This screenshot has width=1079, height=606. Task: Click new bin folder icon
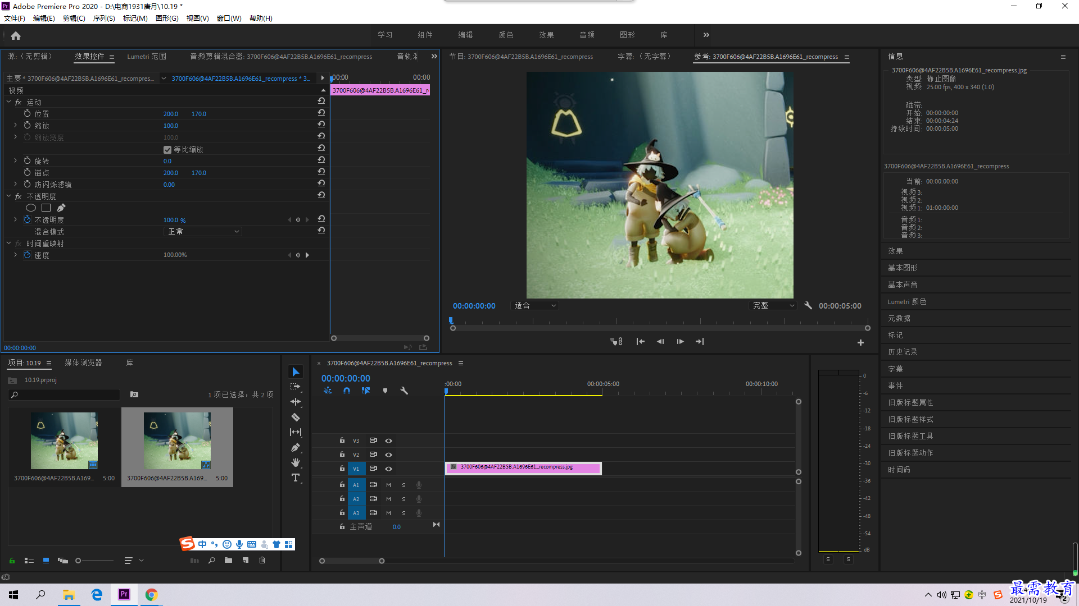click(x=228, y=560)
